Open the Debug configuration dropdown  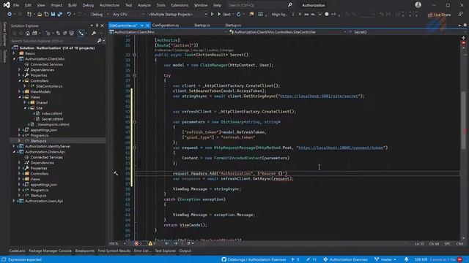100,14
